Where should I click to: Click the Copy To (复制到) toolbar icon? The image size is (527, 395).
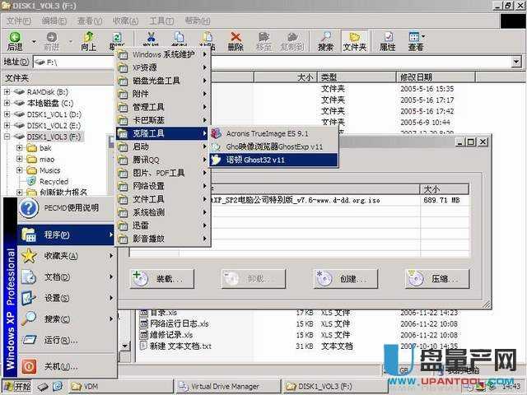coord(292,41)
